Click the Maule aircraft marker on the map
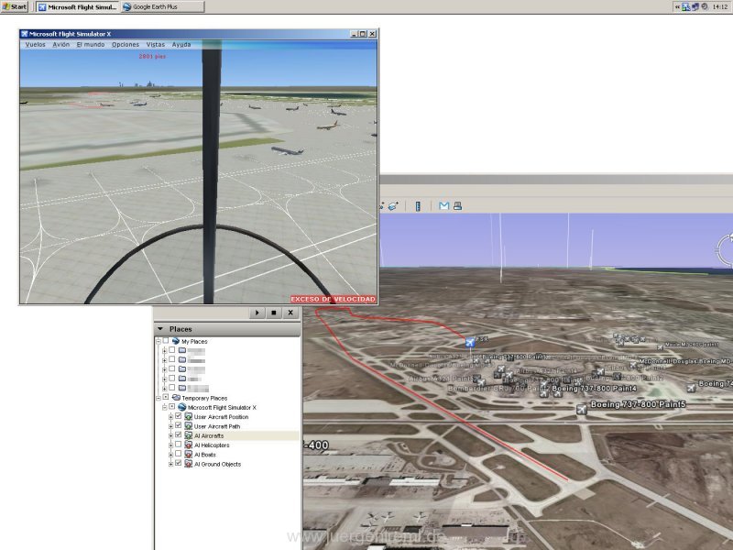Image resolution: width=733 pixels, height=550 pixels. 660,347
